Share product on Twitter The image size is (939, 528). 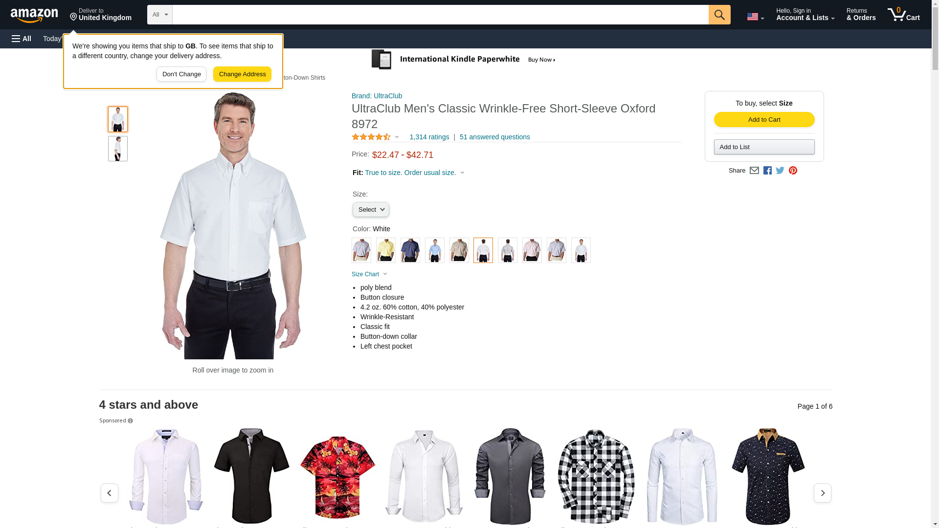[780, 171]
